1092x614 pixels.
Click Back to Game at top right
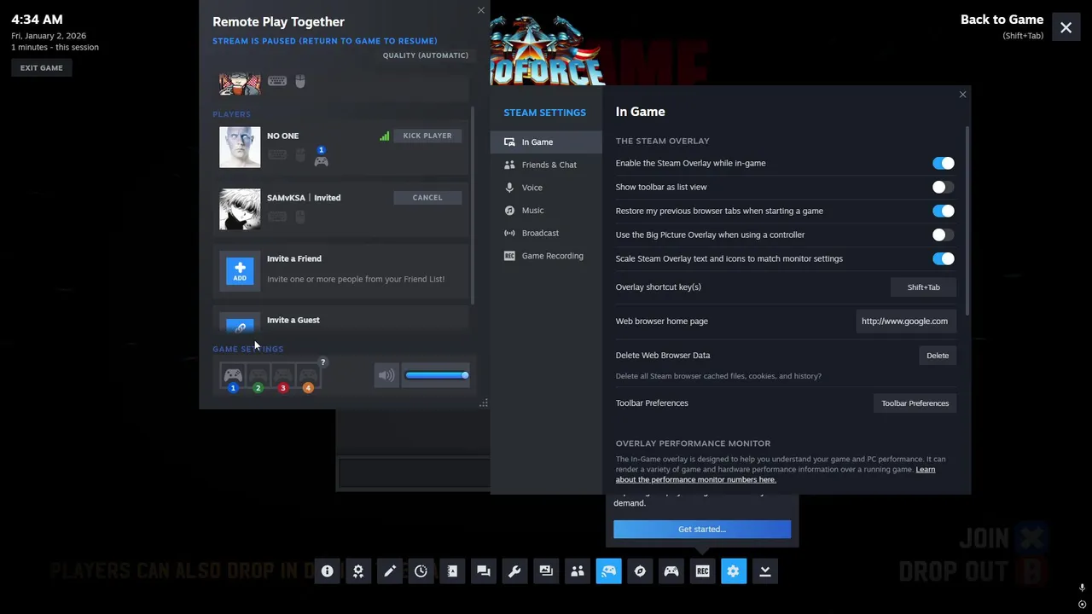[1002, 20]
